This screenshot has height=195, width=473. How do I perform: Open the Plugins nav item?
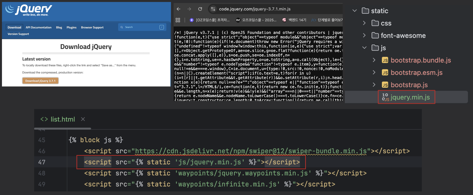pos(72,27)
